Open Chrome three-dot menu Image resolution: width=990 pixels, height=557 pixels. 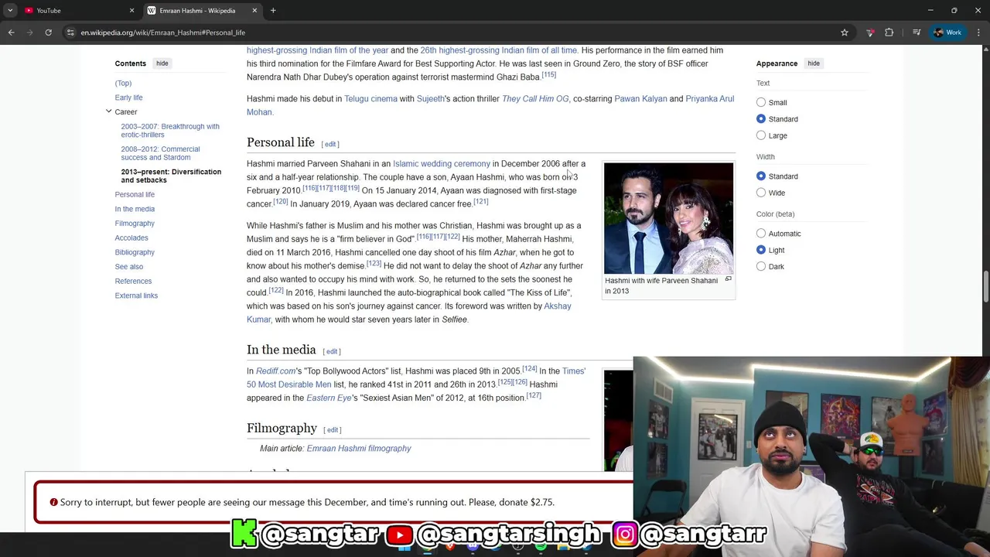[x=979, y=32]
